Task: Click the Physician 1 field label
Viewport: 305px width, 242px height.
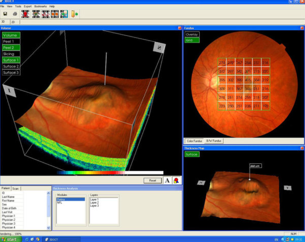Action: 8,216
